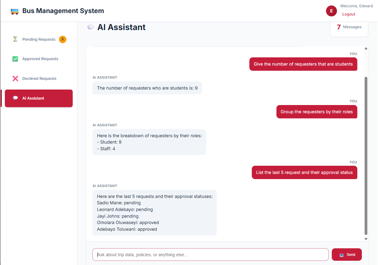The width and height of the screenshot is (378, 265).
Task: Click the pending requests badge showing 5
Action: [62, 39]
